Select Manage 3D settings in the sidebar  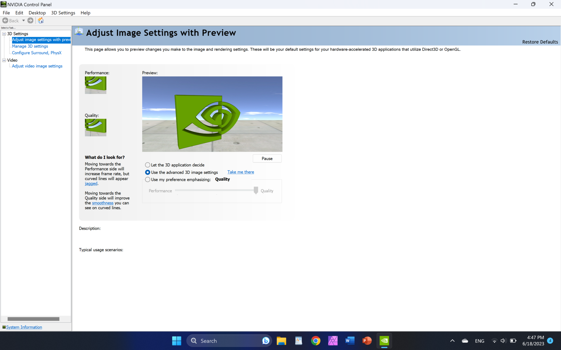[30, 46]
